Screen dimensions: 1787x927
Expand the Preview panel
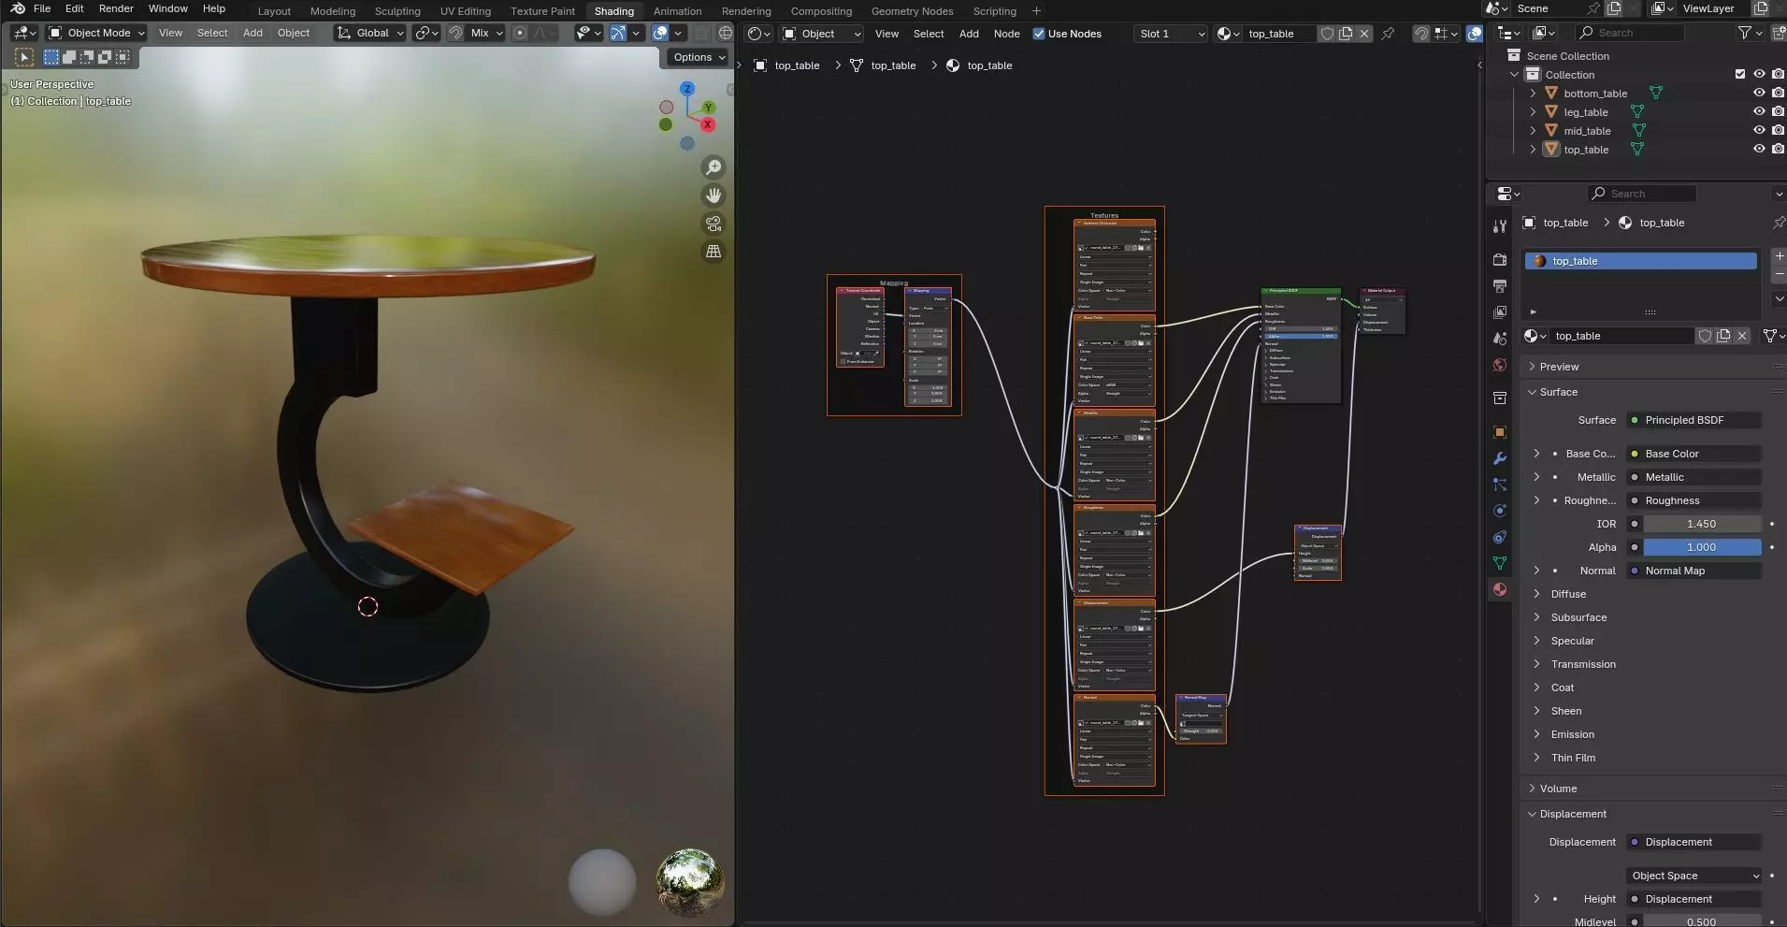pyautogui.click(x=1559, y=367)
